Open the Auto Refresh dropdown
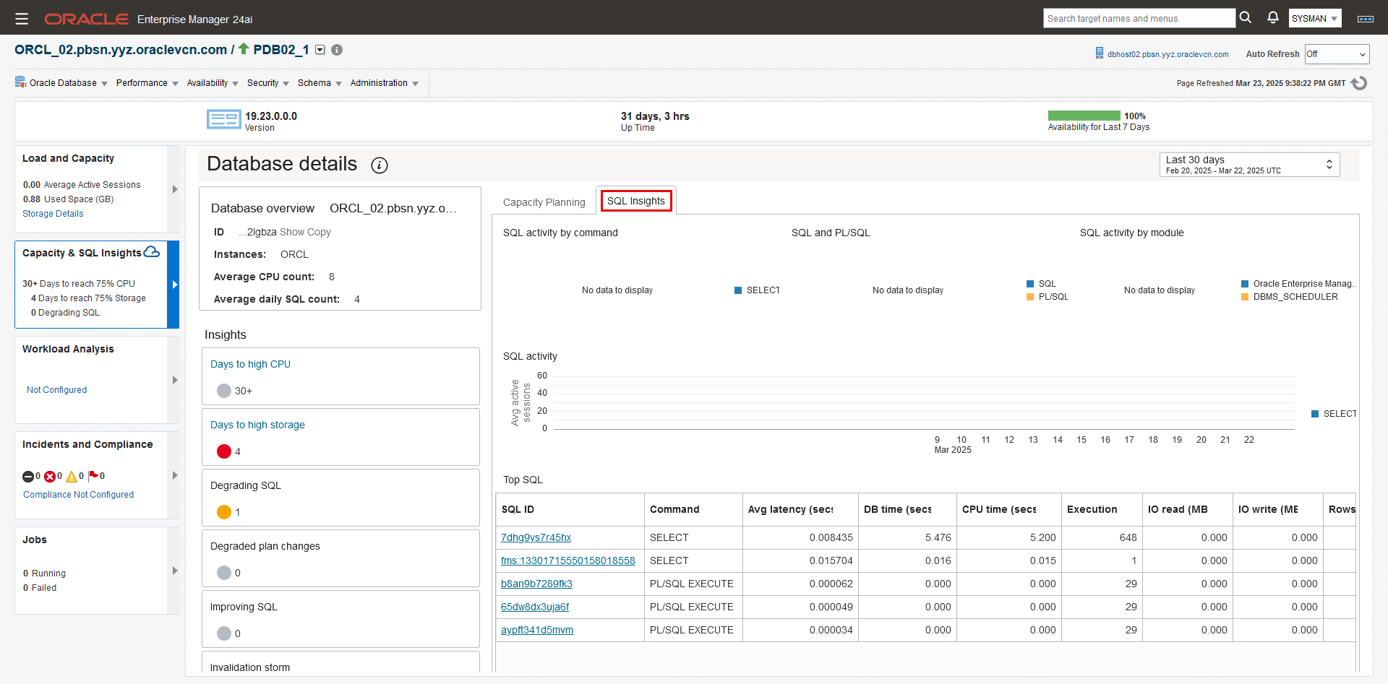The image size is (1388, 684). [1336, 53]
